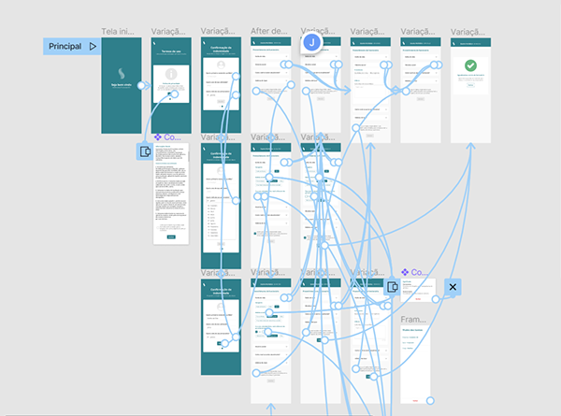Image resolution: width=561 pixels, height=416 pixels.
Task: Click connection node on splash screen edge
Action: [x=142, y=85]
